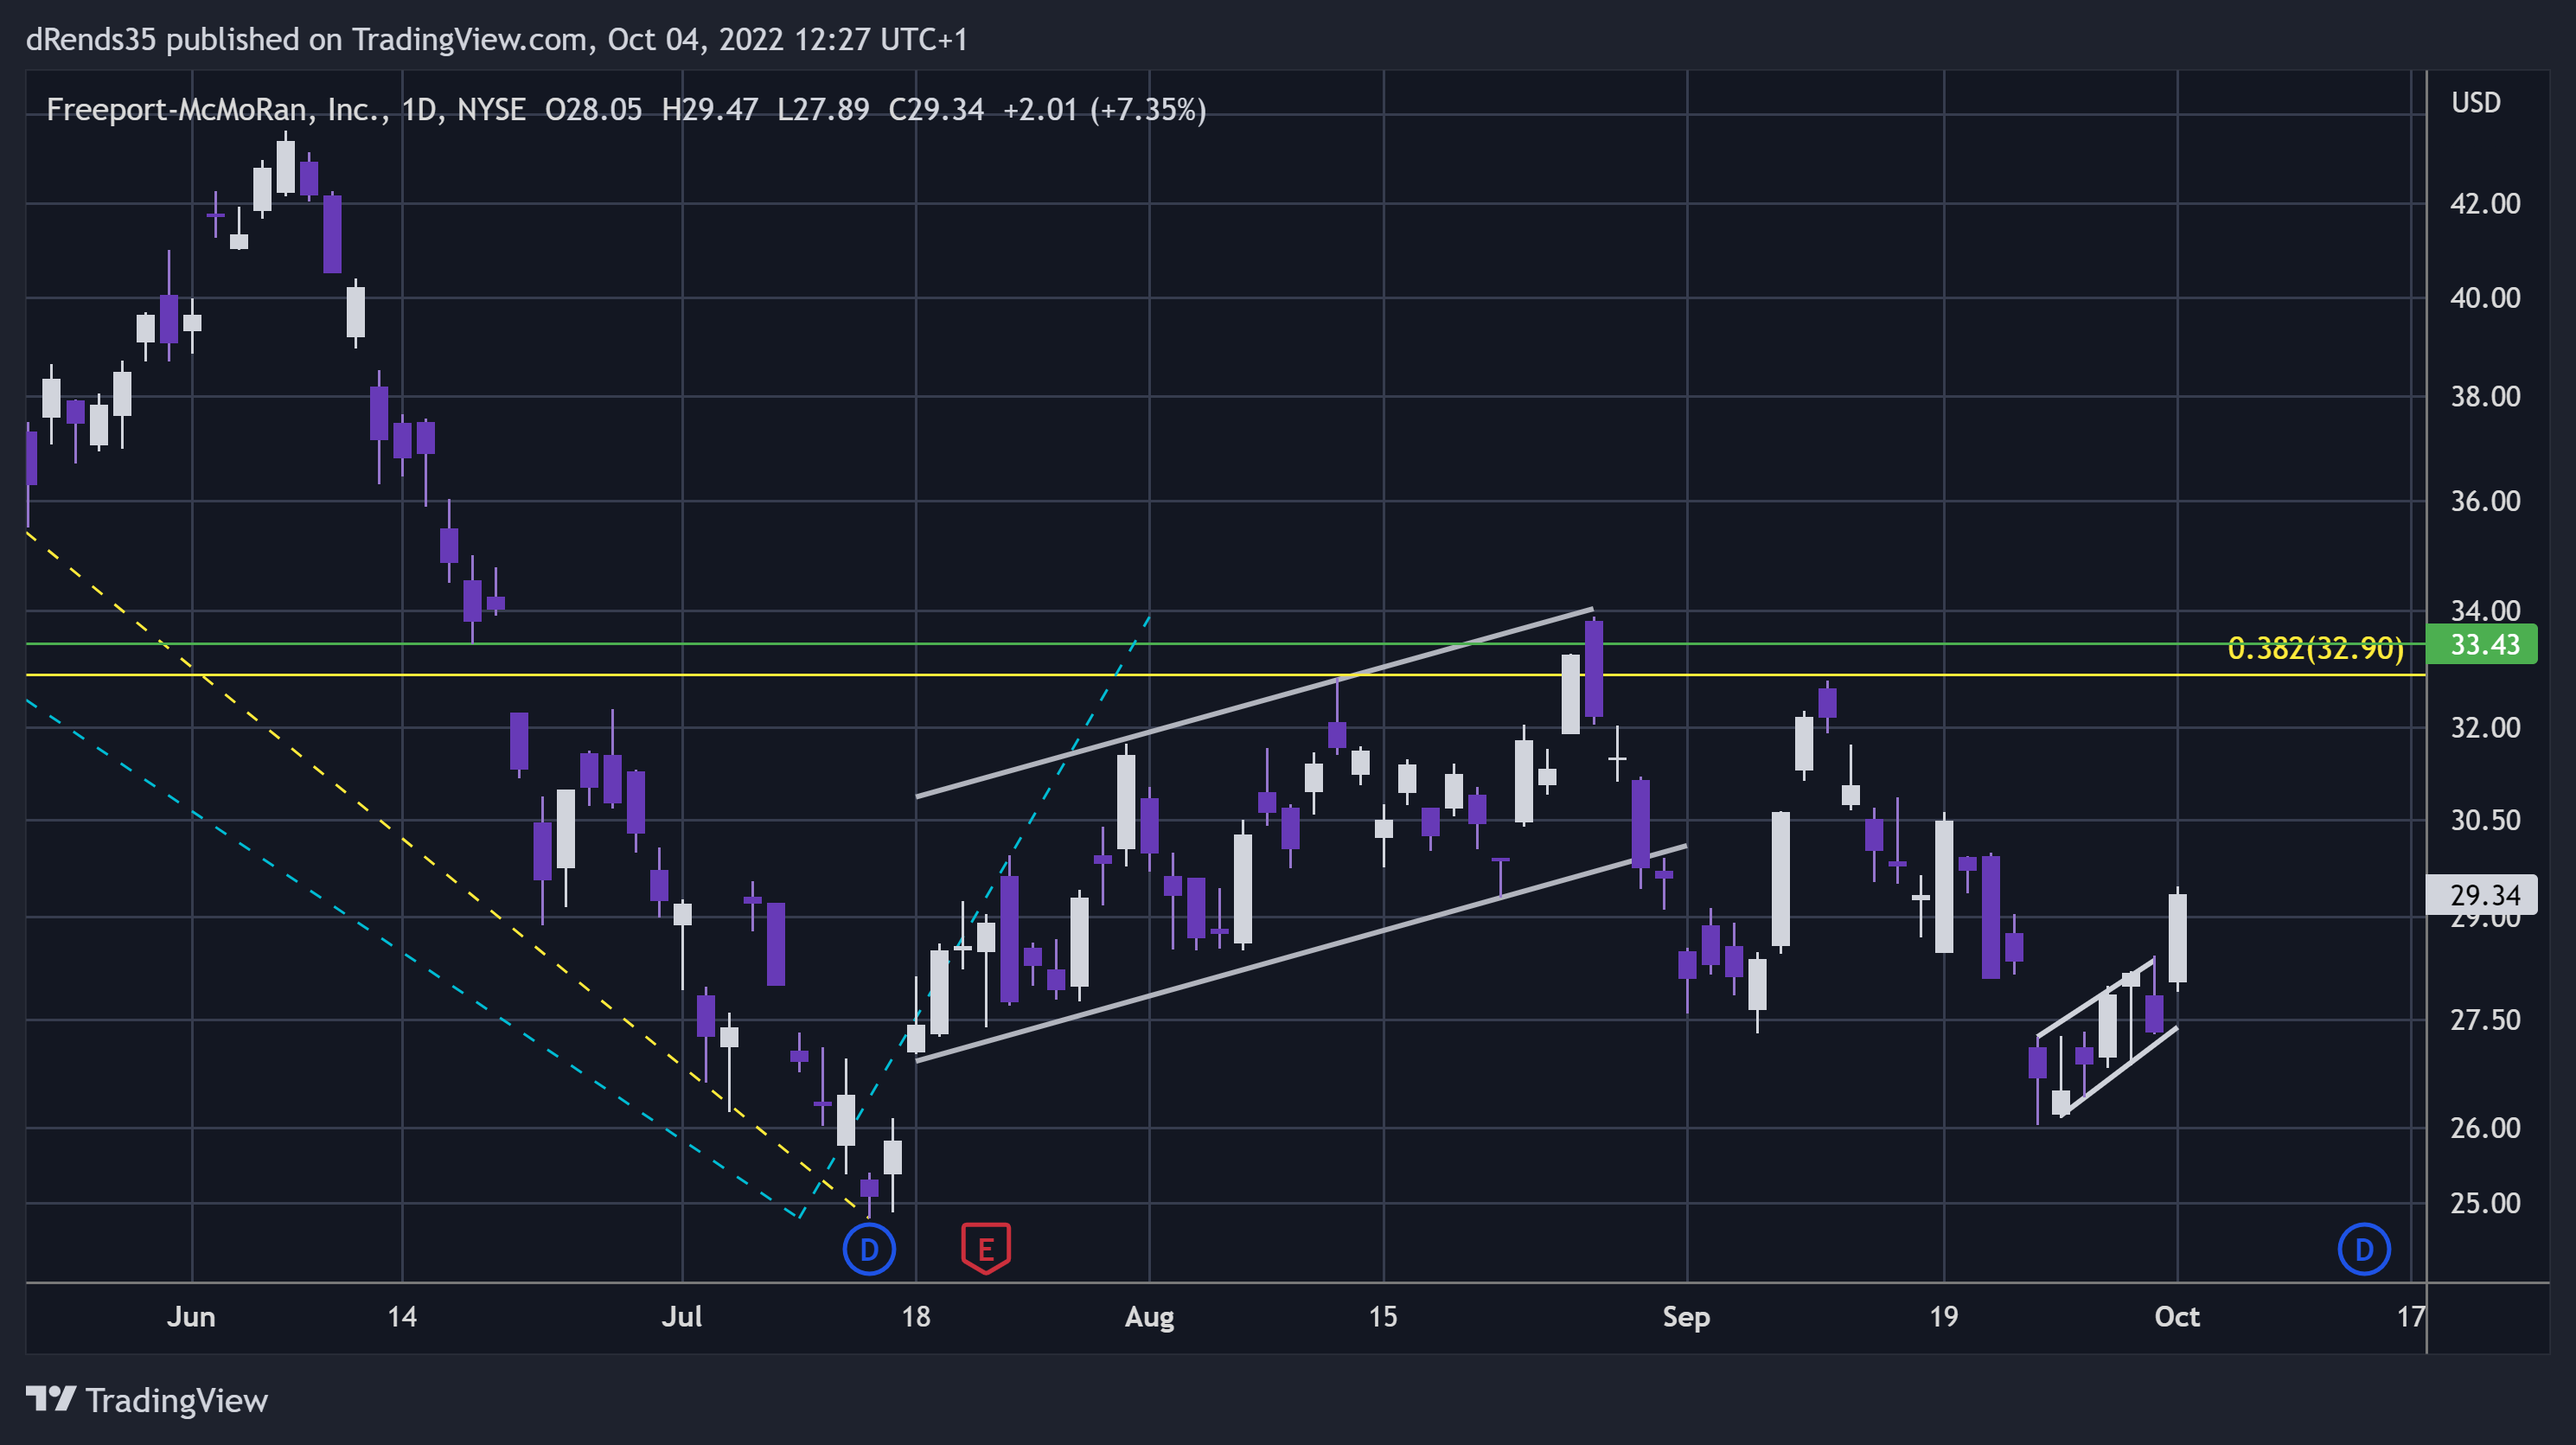Click the 30.50 price axis label
2576x1445 pixels.
pos(2485,821)
